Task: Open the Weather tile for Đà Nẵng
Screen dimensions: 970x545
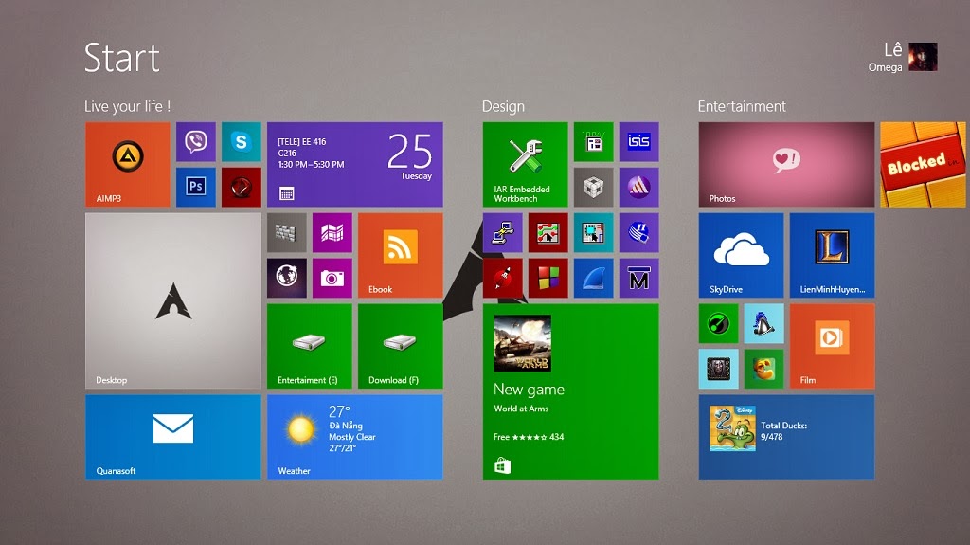Action: 354,437
